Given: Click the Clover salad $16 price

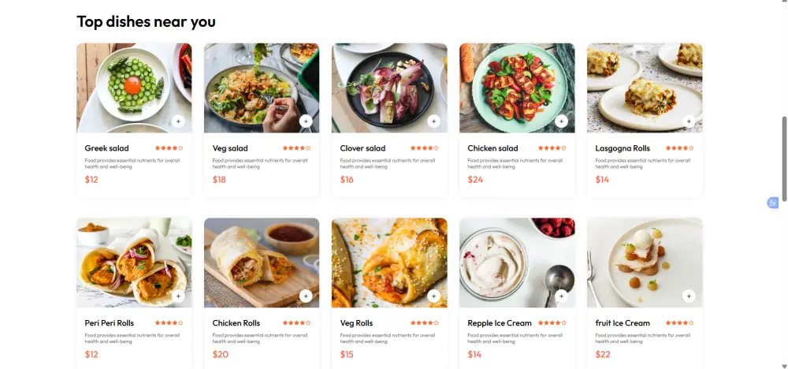Looking at the screenshot, I should [347, 180].
